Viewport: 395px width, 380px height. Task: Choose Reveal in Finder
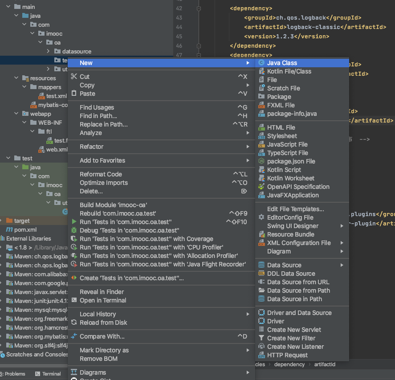161,292
